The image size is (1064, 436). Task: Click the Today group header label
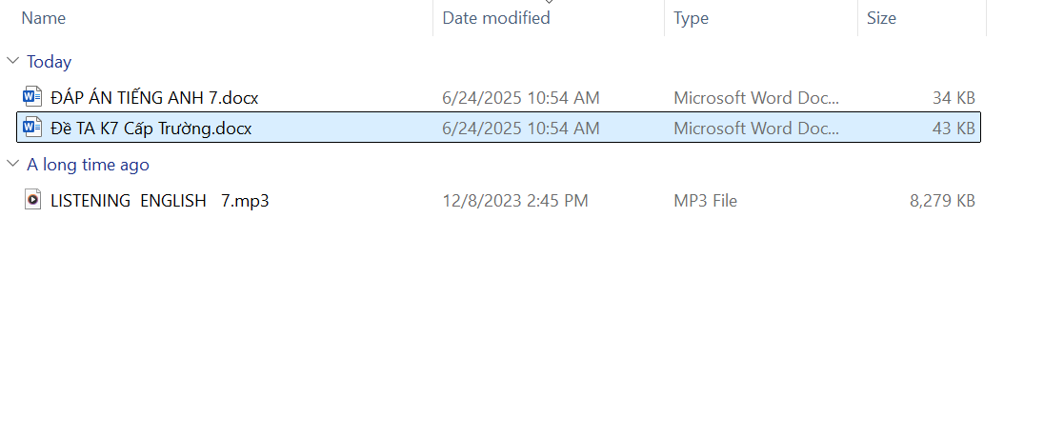point(49,62)
